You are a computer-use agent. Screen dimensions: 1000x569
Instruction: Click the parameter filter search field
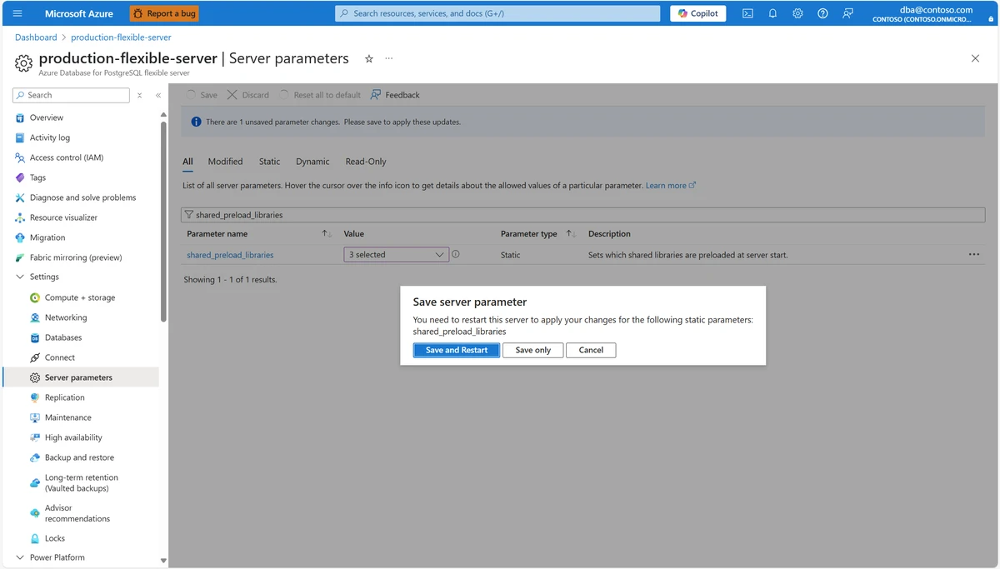tap(583, 215)
